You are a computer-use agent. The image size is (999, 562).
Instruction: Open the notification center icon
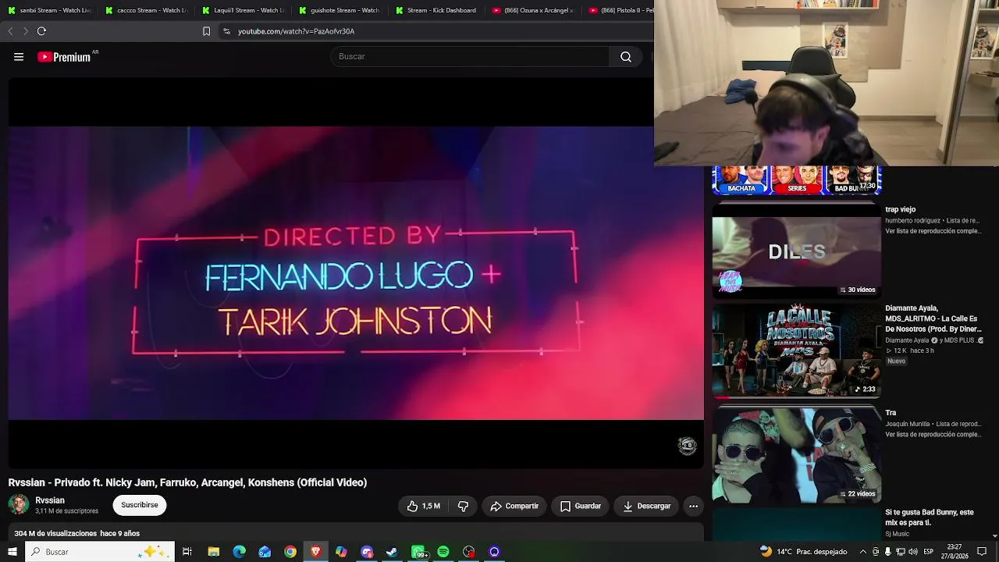[x=982, y=552]
